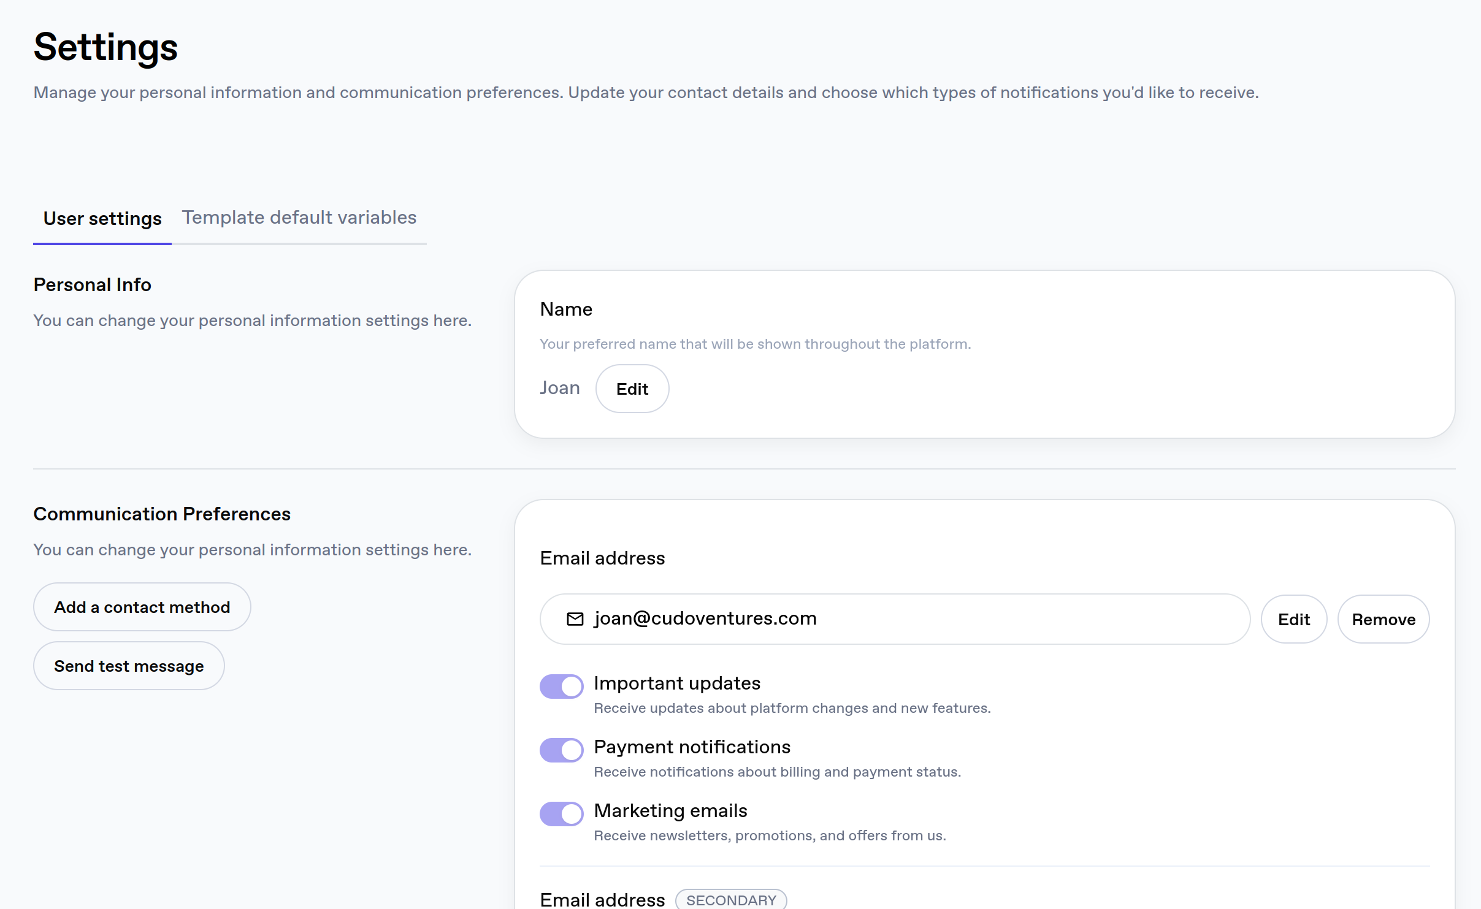Click the Personal Info section heading
1481x909 pixels.
pyautogui.click(x=92, y=284)
